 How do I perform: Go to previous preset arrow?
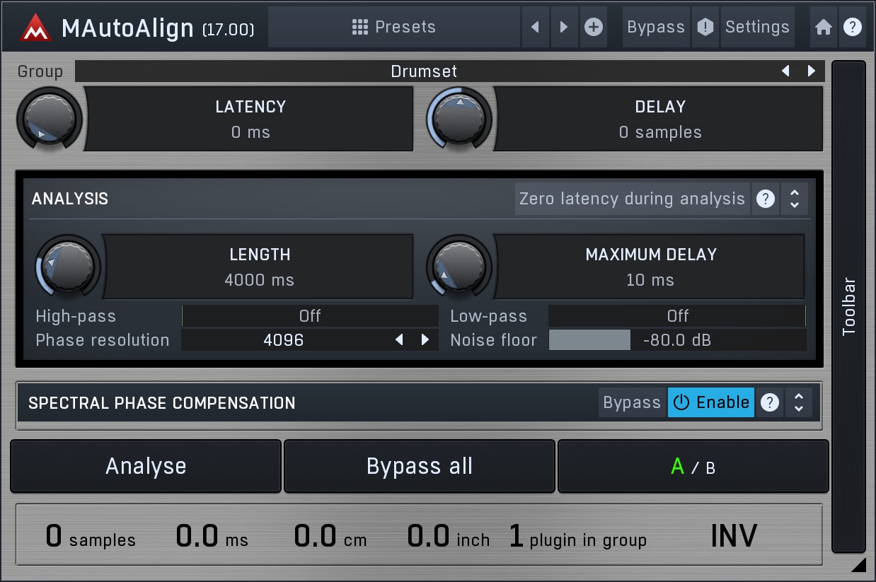tap(535, 28)
